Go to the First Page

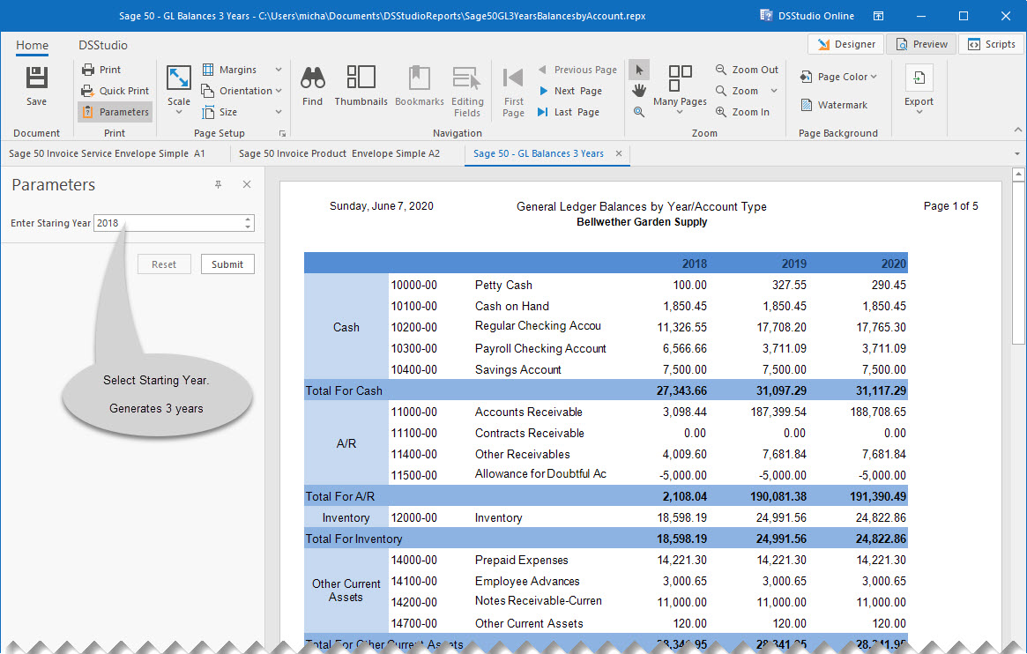point(513,90)
